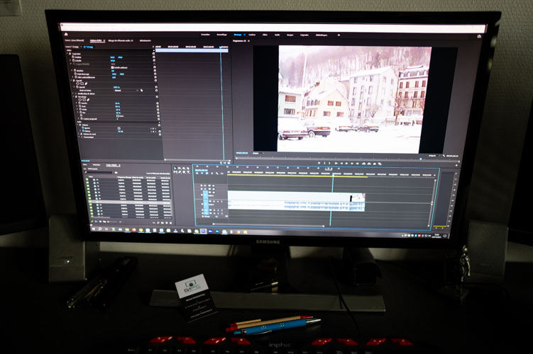Open Windows Start menu
The height and width of the screenshot is (354, 533).
[94, 229]
